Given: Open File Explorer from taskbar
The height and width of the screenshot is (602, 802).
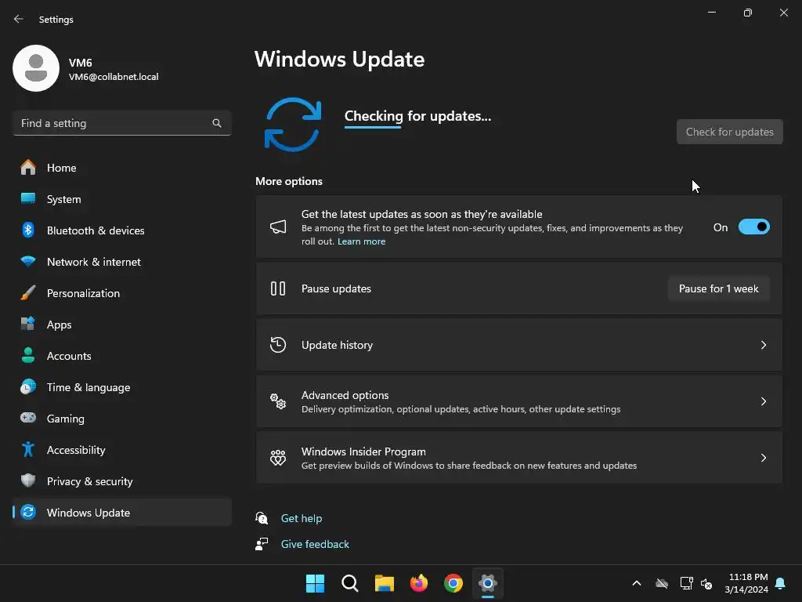Looking at the screenshot, I should coord(384,583).
